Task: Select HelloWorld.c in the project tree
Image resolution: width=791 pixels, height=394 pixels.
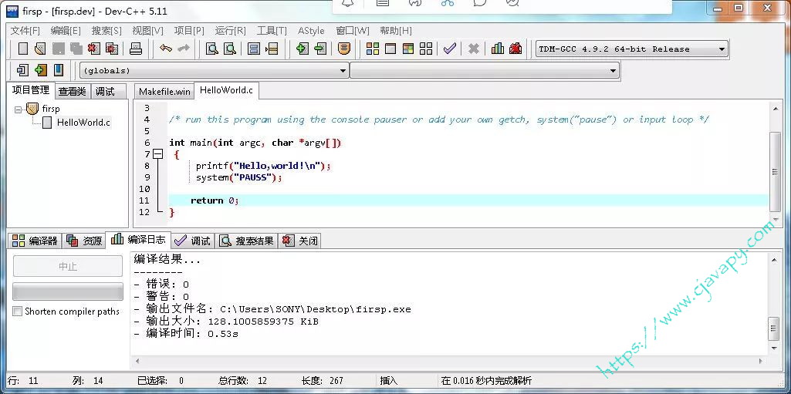Action: click(83, 122)
